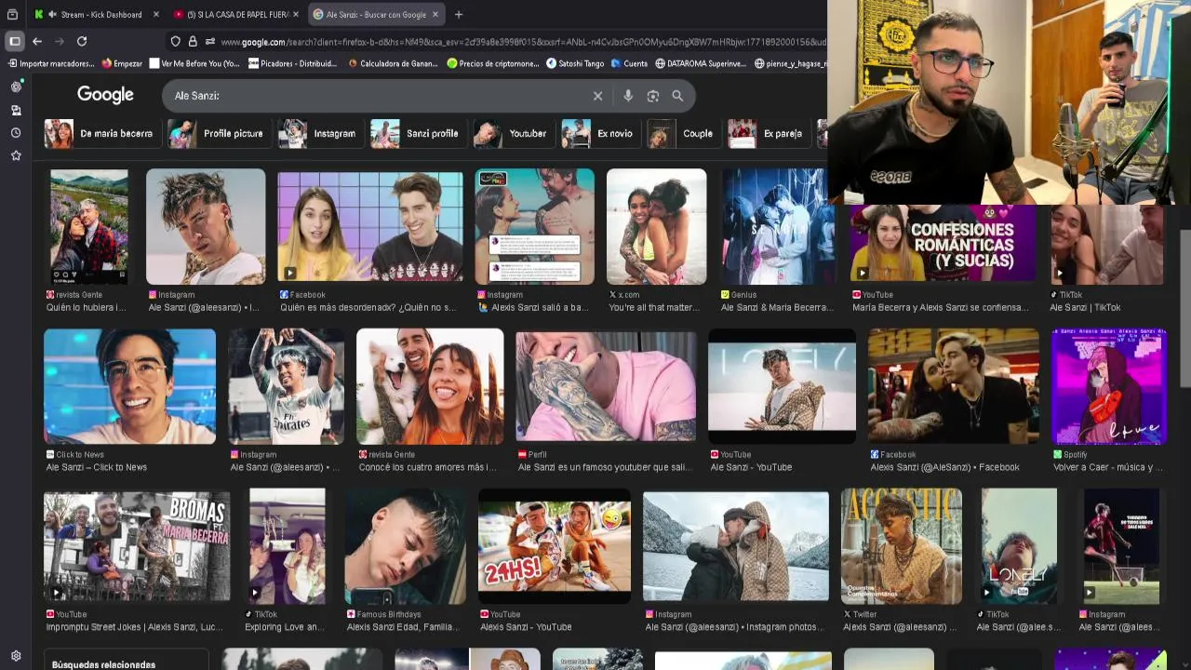This screenshot has height=670, width=1191.
Task: Click the Google logo
Action: (105, 95)
